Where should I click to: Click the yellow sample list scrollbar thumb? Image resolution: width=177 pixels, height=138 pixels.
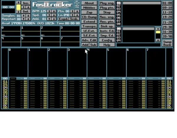pos(158,32)
